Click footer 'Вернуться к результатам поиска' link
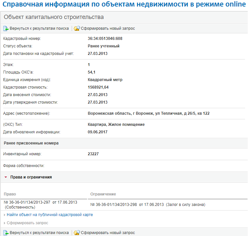This screenshot has height=236, width=248. tap(39, 233)
